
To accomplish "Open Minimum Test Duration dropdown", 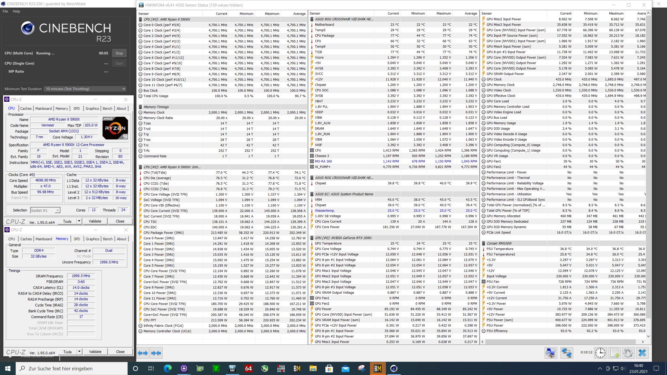I will click(85, 89).
